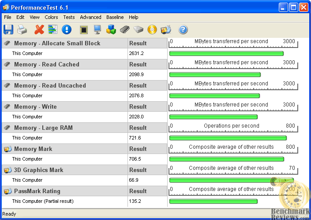Click the Save results floppy disk icon
The height and width of the screenshot is (220, 311).
(8, 29)
